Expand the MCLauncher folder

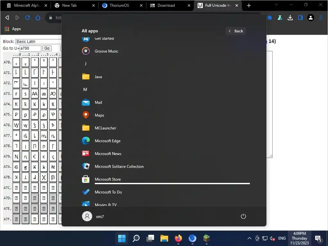tap(165, 128)
